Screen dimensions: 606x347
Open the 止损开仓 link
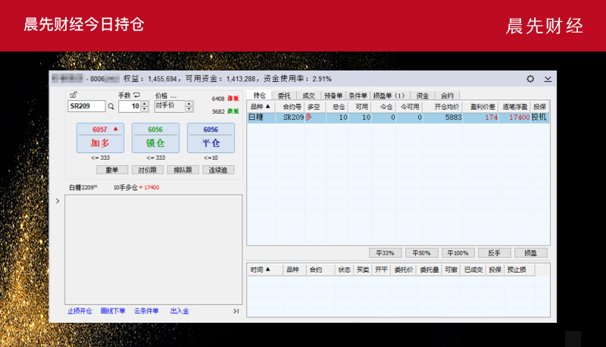click(80, 311)
